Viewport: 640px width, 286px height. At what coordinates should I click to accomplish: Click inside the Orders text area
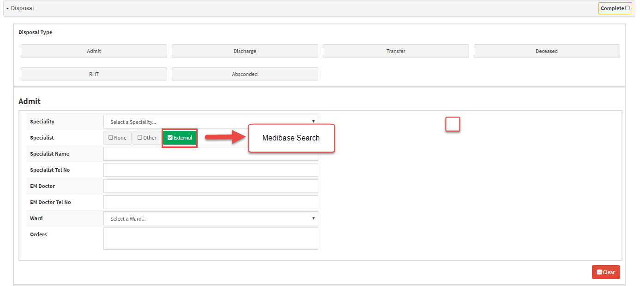coord(211,239)
